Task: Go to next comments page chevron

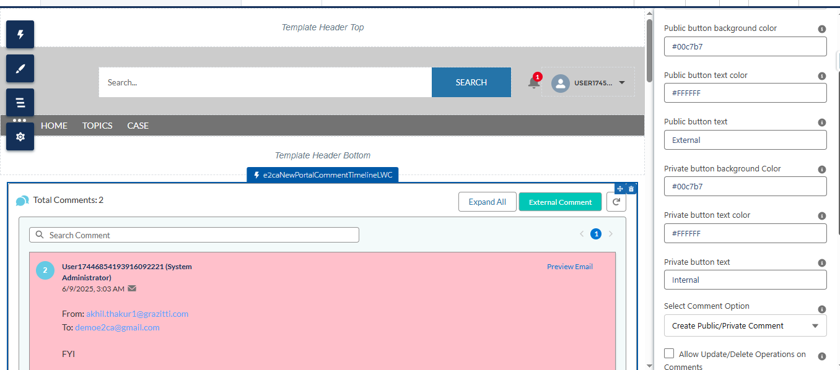Action: [611, 234]
